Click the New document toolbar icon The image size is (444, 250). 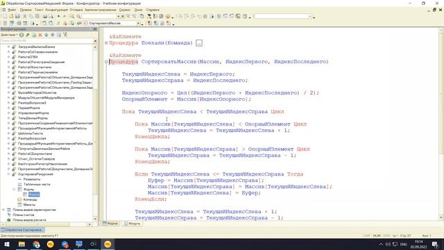(x=5, y=17)
